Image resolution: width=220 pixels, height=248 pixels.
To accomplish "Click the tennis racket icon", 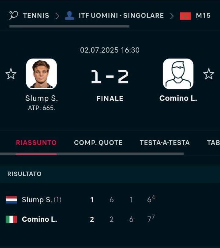I will click(13, 15).
